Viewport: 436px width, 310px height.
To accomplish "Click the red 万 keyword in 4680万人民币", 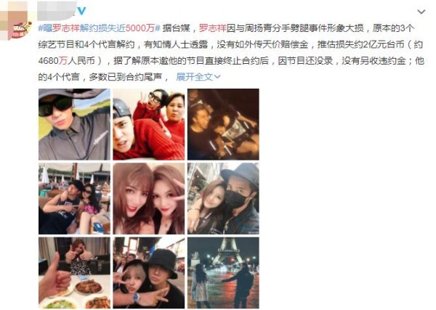I will pos(62,60).
